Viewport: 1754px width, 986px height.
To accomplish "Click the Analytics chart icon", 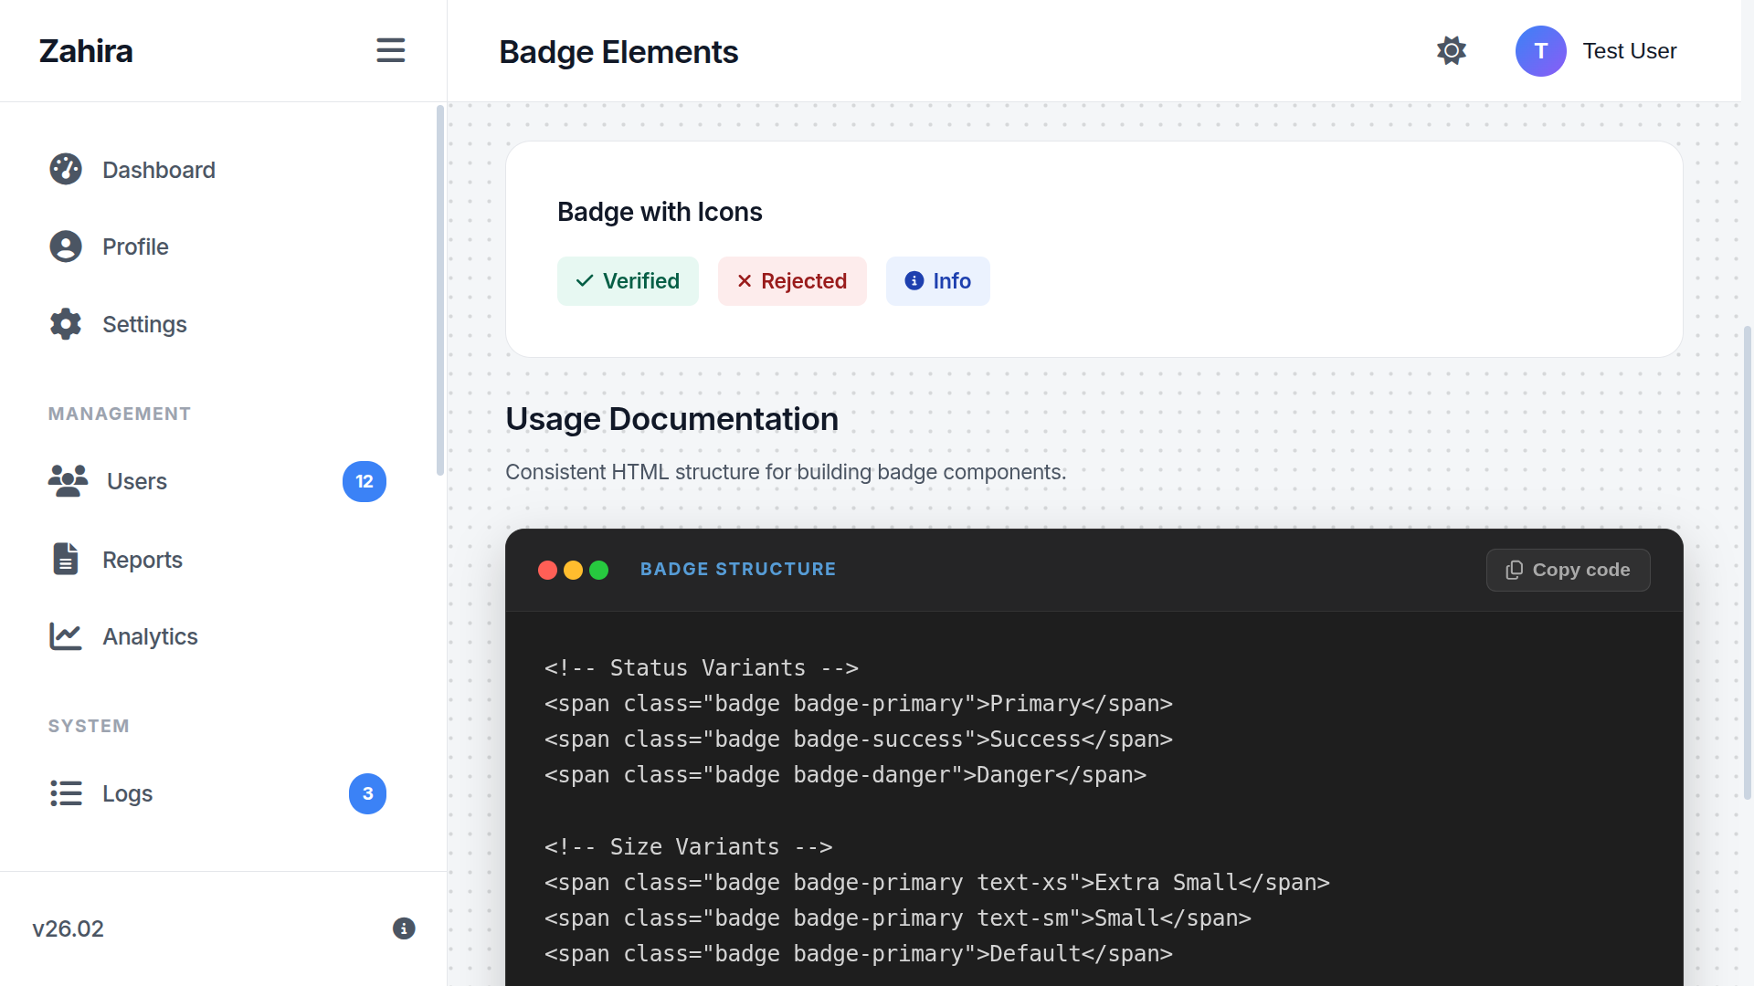I will pyautogui.click(x=66, y=636).
